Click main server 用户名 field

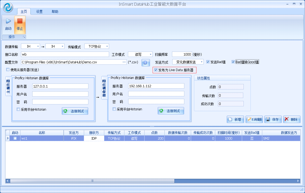pyautogui.click(x=60, y=94)
